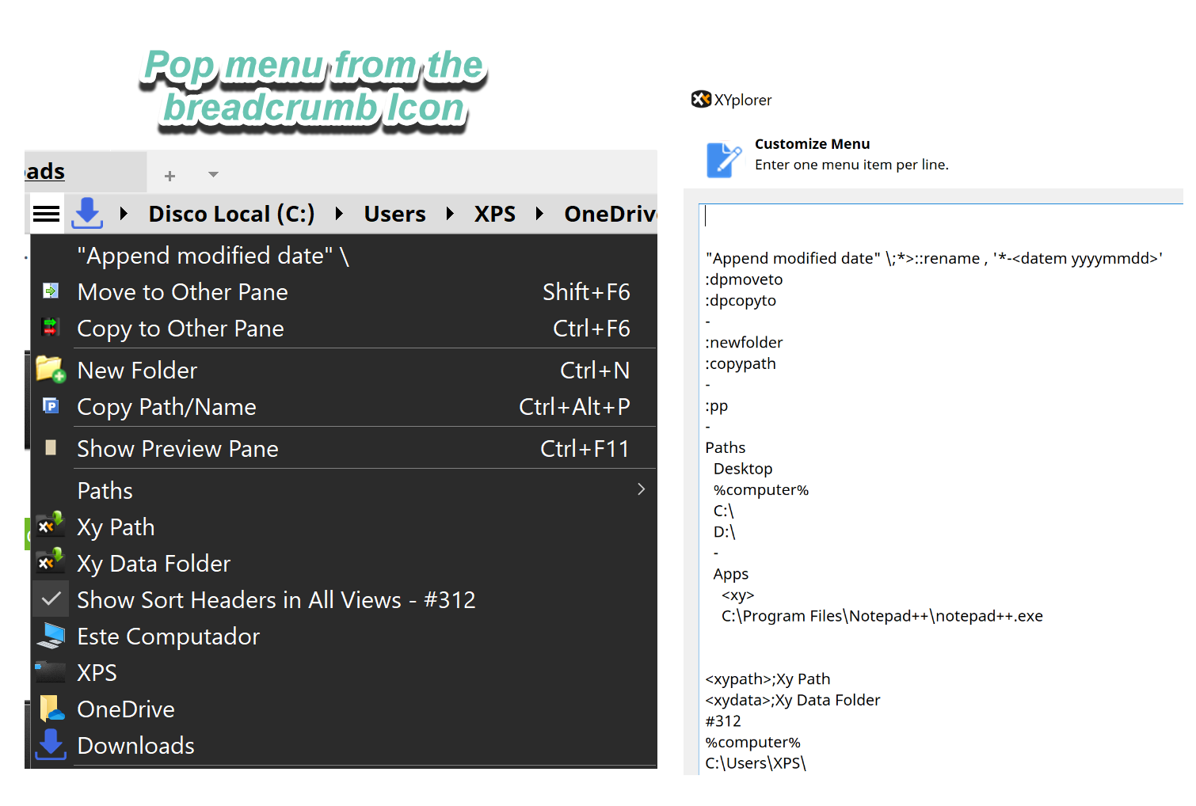Screen dimensions: 1196x806
Task: Toggle Show Preview Pane option
Action: pyautogui.click(x=177, y=448)
